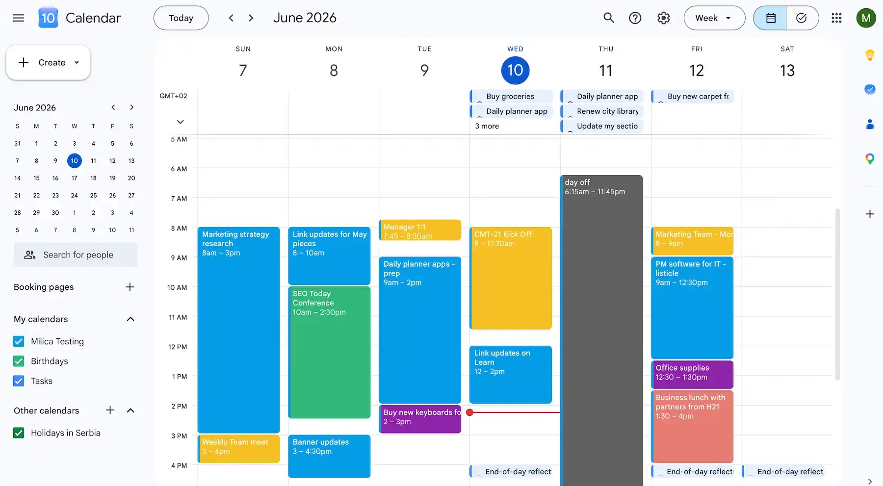Screen dimensions: 883x486
Task: Add other calendars plus icon
Action: tap(110, 410)
